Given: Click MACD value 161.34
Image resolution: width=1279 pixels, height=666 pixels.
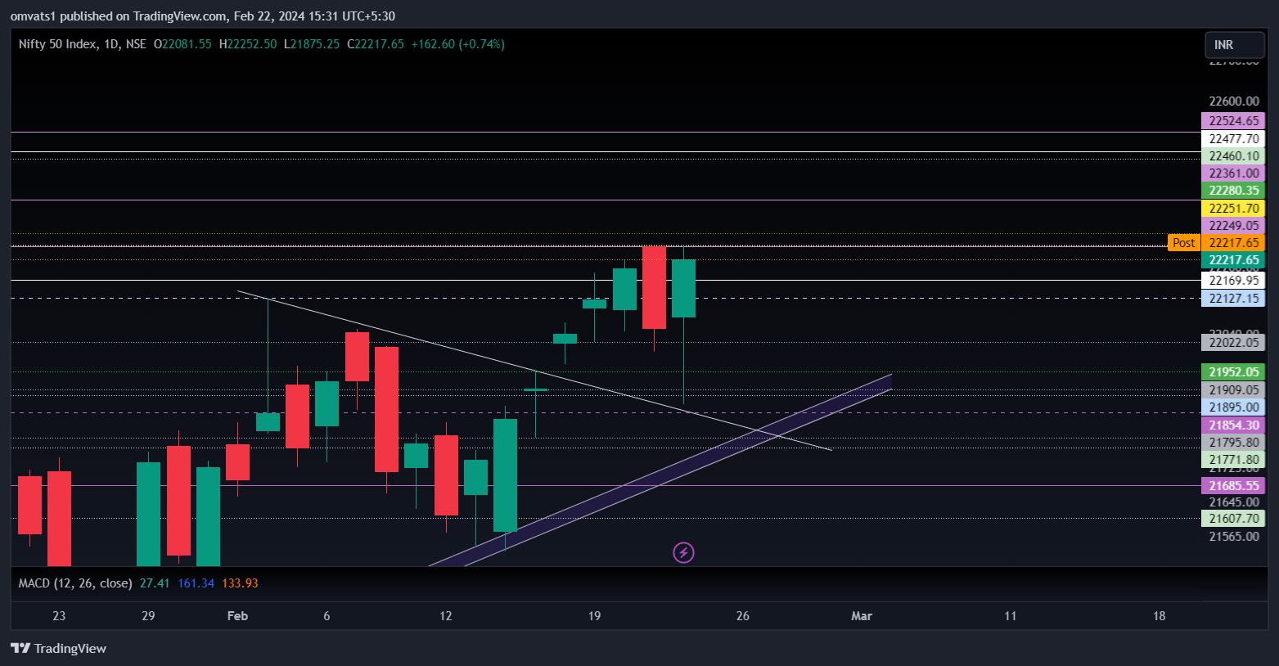Looking at the screenshot, I should [x=196, y=583].
